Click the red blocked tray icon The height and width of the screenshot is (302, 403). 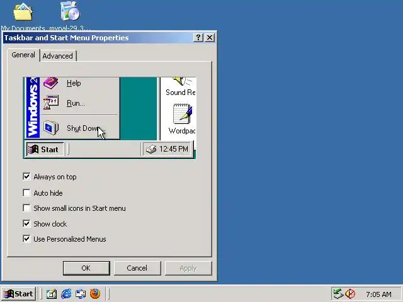pyautogui.click(x=350, y=294)
